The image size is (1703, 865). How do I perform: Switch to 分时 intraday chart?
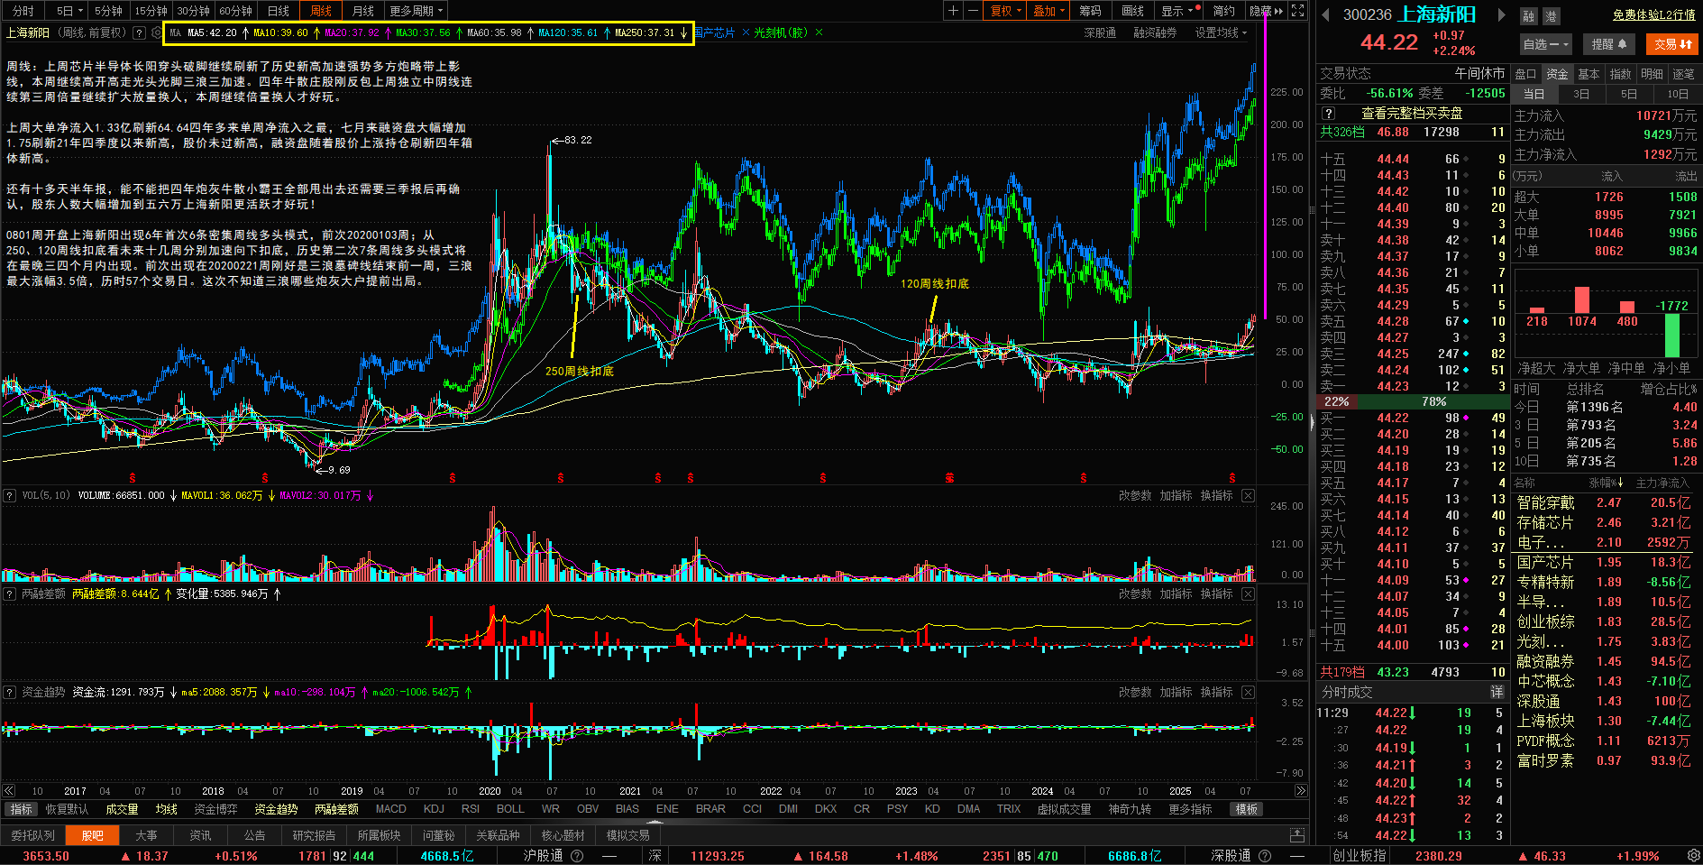click(x=23, y=11)
